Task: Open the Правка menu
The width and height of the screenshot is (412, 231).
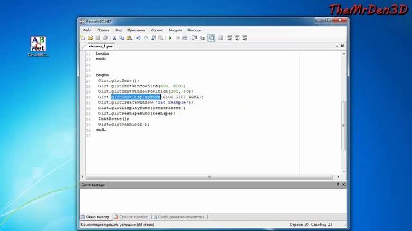Action: (x=103, y=30)
